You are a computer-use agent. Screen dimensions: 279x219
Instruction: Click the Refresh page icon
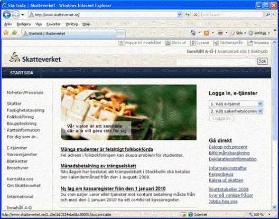[x=187, y=15]
